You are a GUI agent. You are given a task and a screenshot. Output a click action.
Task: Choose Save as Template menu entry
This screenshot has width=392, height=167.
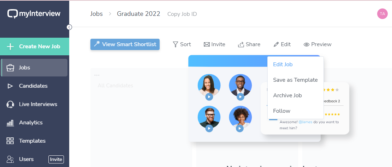pyautogui.click(x=295, y=80)
